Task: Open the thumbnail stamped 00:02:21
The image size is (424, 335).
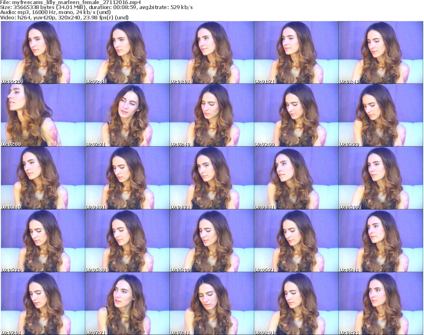Action: pos(128,115)
